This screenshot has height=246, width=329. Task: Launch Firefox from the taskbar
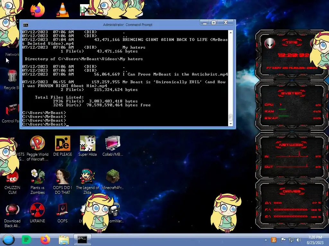click(45, 240)
